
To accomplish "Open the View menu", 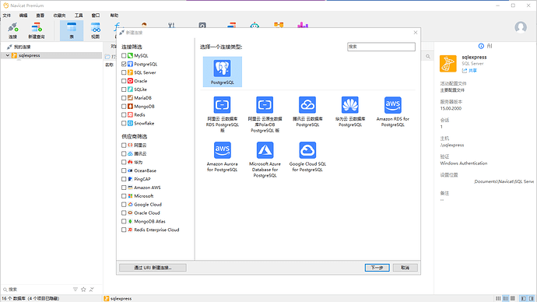I will (40, 16).
